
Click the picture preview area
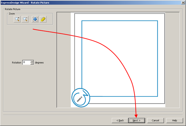click(x=118, y=60)
